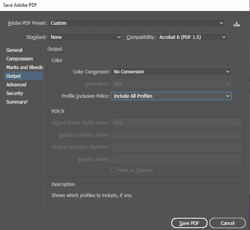
Task: Click the Output Intent Profile Name dropdown
Action: (176, 123)
